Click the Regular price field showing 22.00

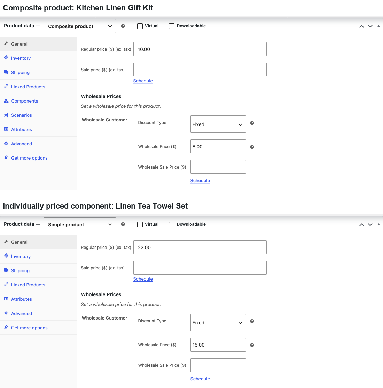(200, 247)
